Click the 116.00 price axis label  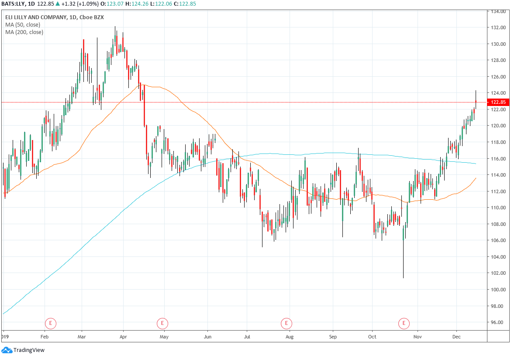tap(498, 158)
